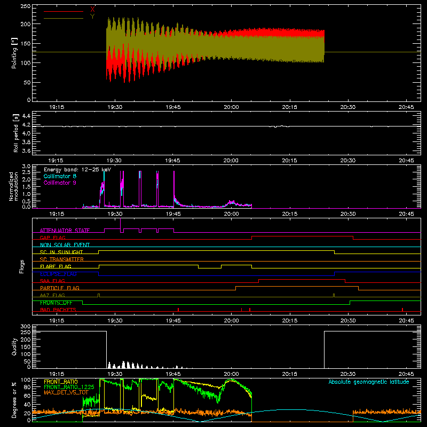Screen dimensions: 427x427
Task: Click the 4.4 tick on the Roll period axis
Action: [x=26, y=116]
